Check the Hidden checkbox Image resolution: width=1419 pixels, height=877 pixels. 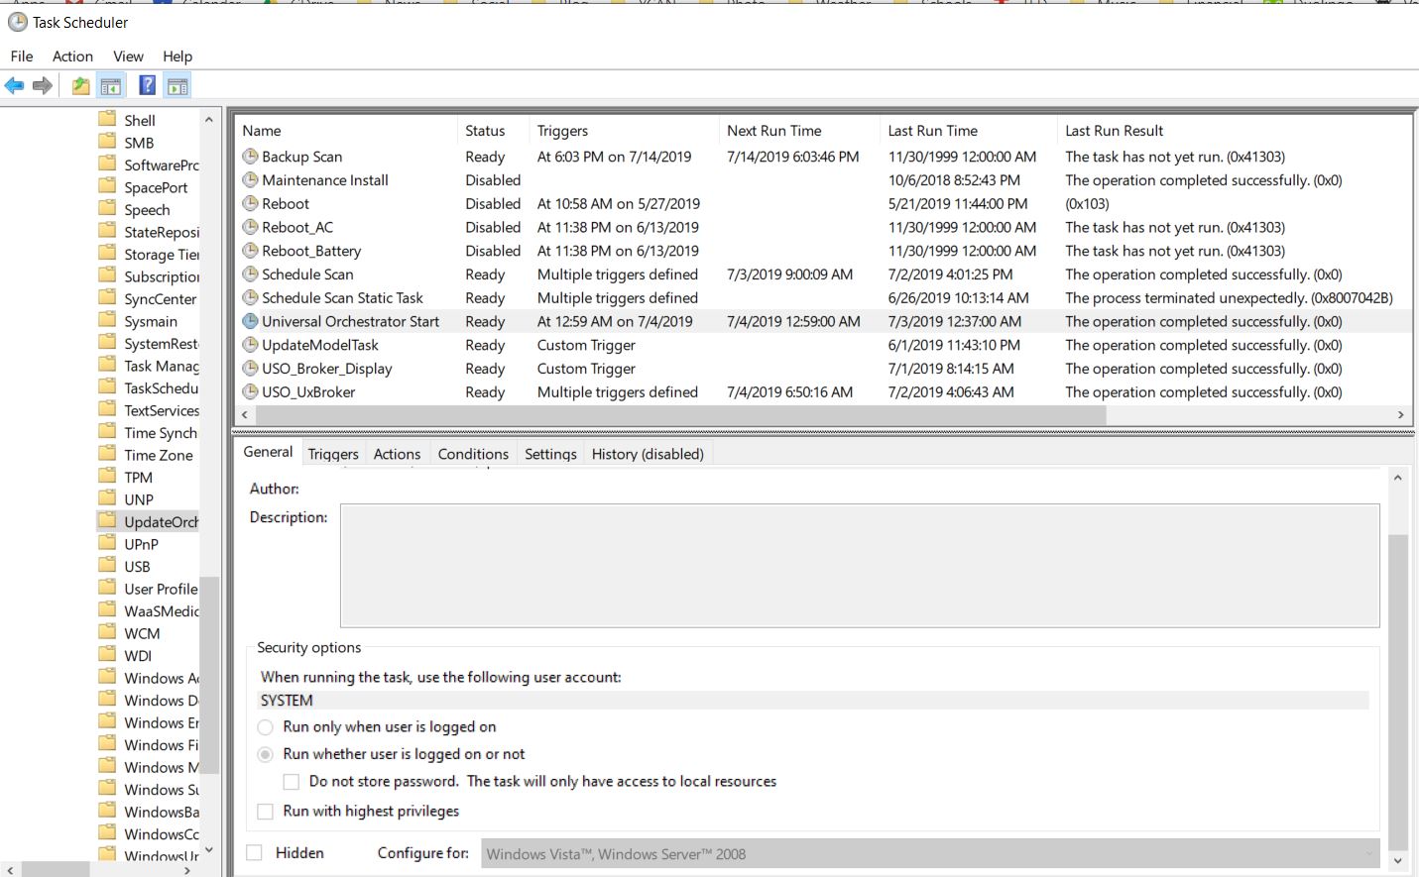(255, 853)
